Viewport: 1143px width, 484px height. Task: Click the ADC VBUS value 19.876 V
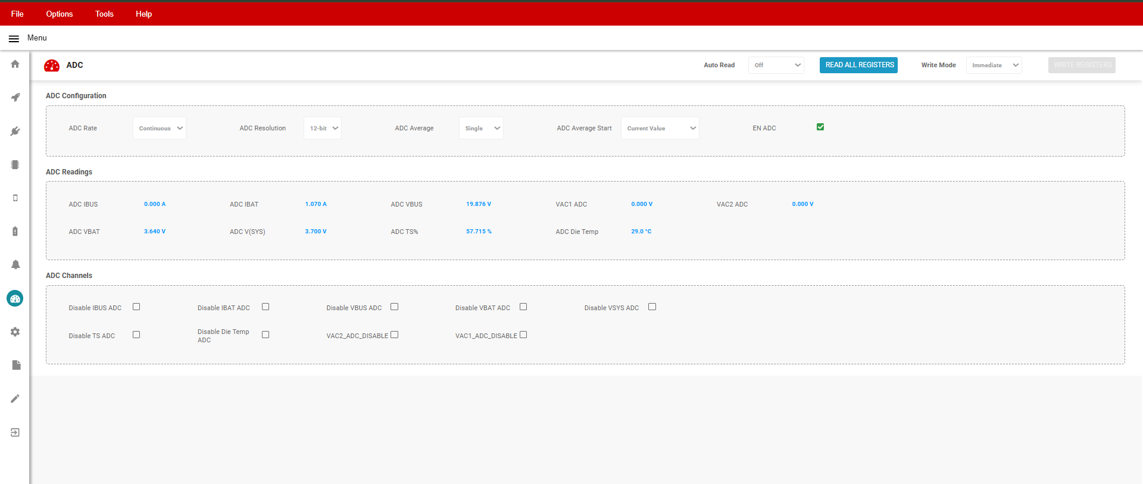pyautogui.click(x=479, y=204)
